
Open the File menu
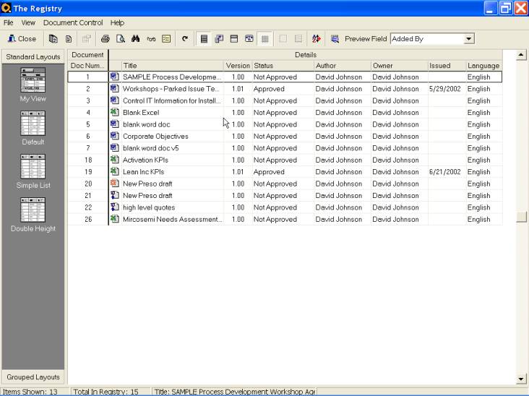click(x=8, y=22)
